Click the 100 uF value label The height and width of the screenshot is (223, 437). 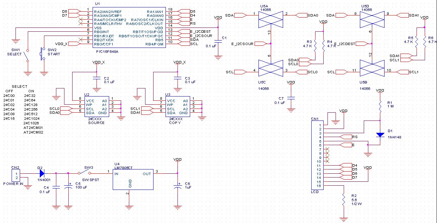point(81,187)
